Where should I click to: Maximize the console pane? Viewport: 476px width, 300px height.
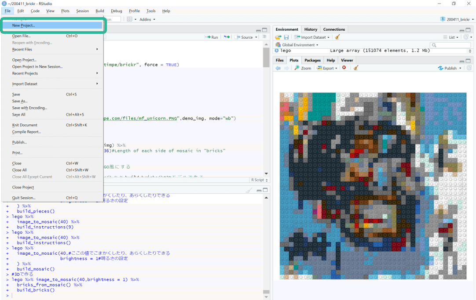[265, 190]
